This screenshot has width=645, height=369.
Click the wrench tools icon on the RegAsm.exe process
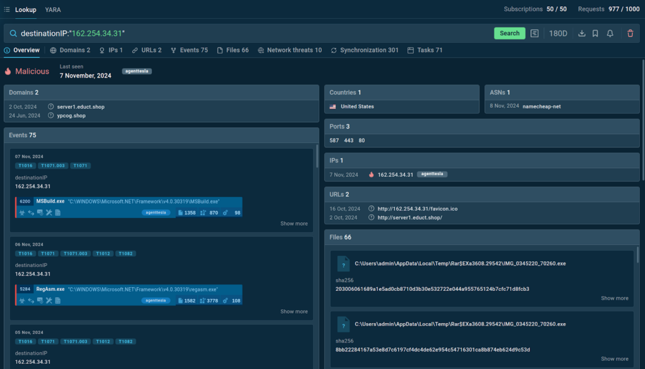pyautogui.click(x=49, y=301)
